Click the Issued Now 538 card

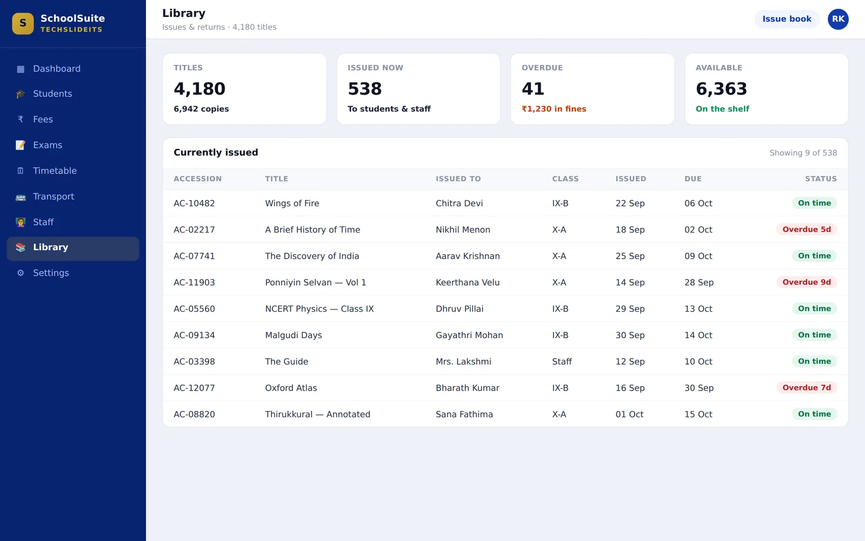pyautogui.click(x=418, y=89)
